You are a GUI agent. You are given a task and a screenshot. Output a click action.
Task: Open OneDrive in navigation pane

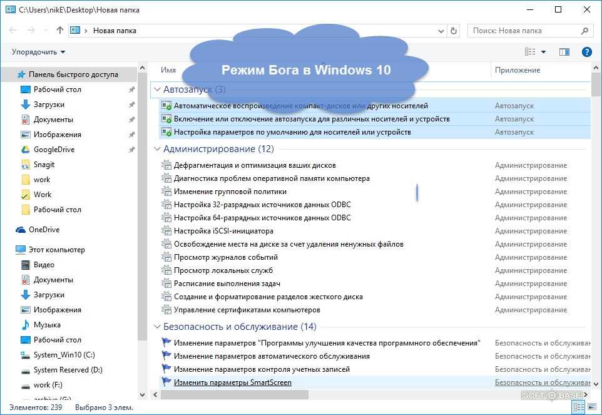[x=44, y=230]
